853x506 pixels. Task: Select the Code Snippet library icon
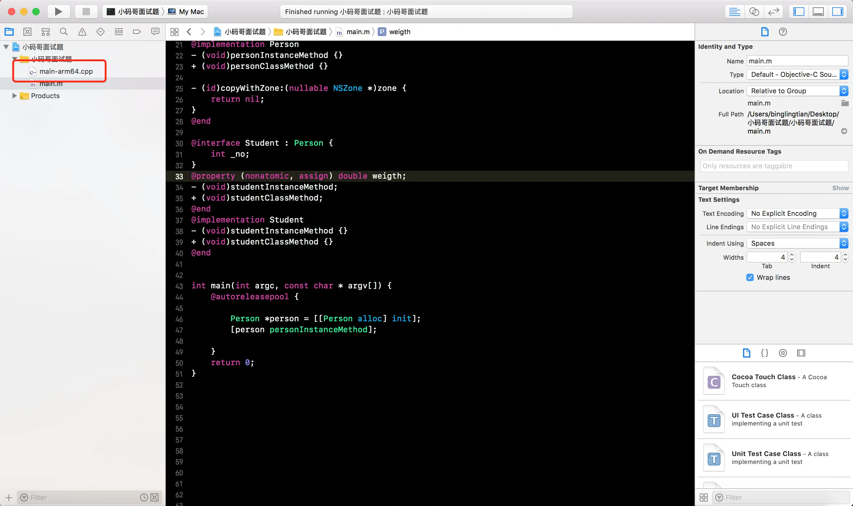point(764,353)
